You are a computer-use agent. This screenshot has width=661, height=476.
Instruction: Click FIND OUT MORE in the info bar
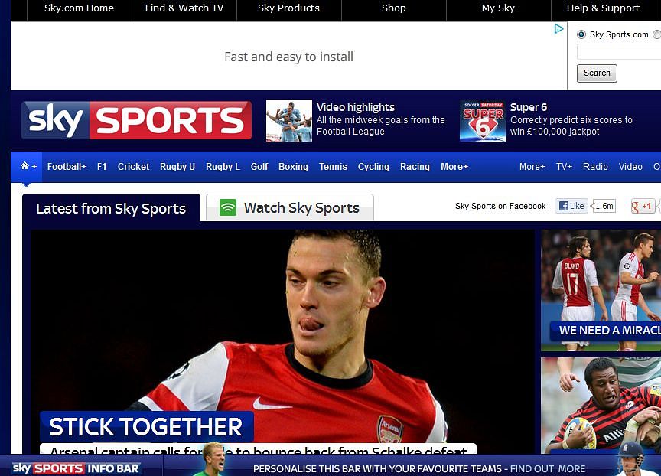548,469
